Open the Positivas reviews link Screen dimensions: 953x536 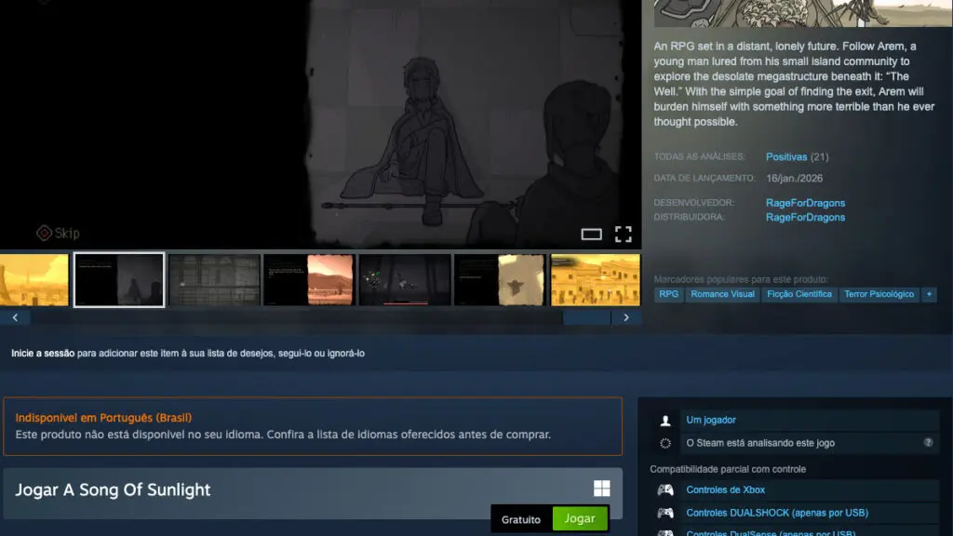[786, 157]
